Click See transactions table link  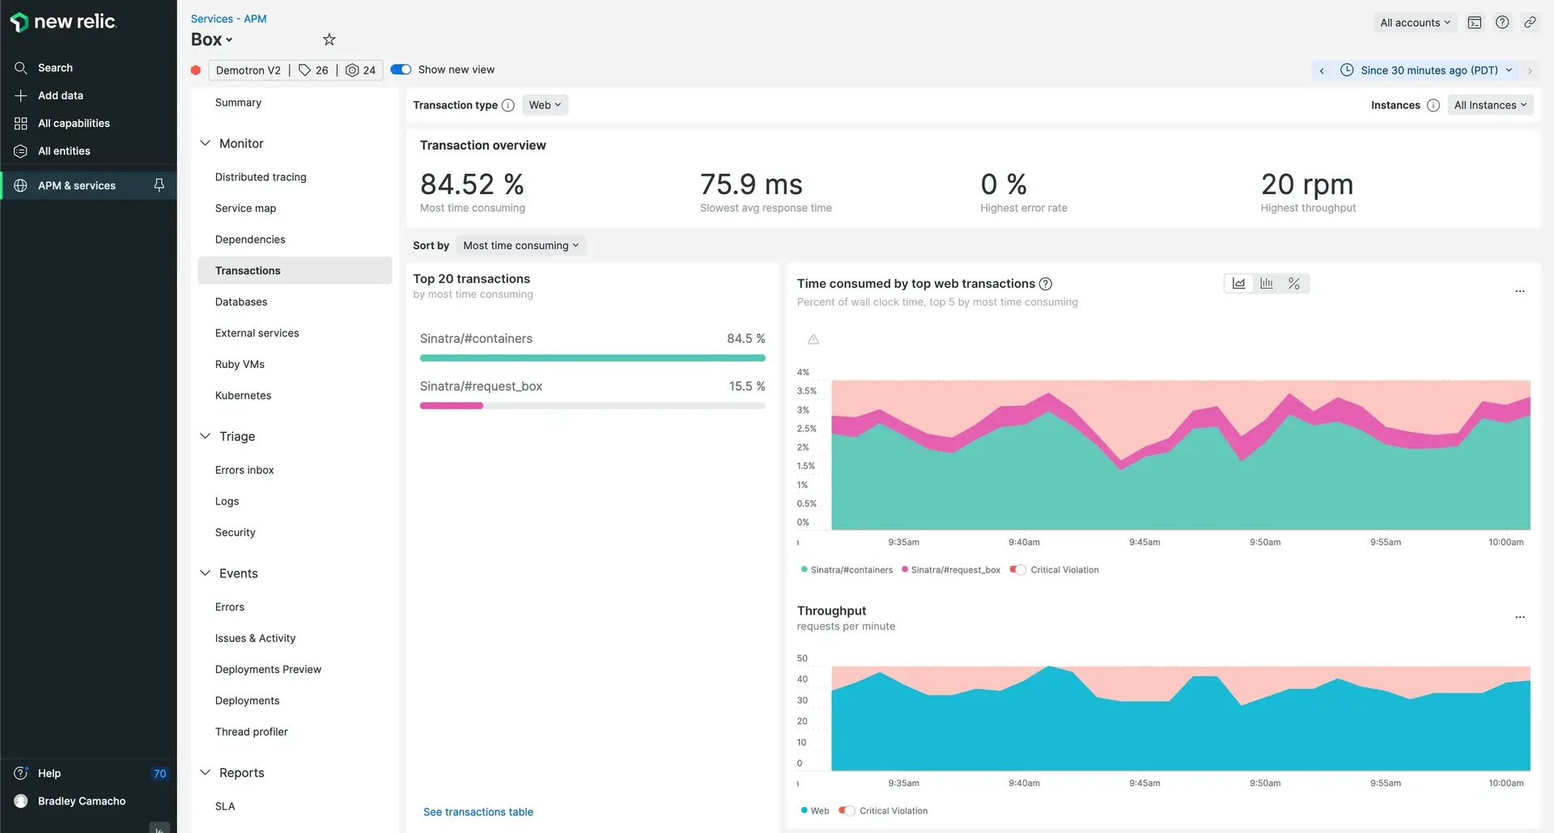point(478,812)
